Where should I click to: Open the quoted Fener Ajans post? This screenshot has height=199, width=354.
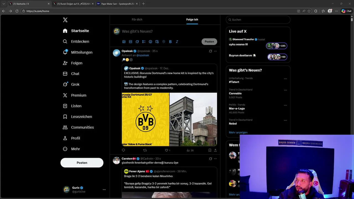(x=169, y=182)
